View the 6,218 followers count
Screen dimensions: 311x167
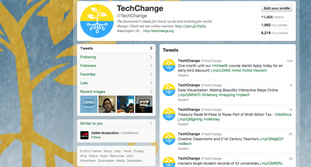[274, 33]
